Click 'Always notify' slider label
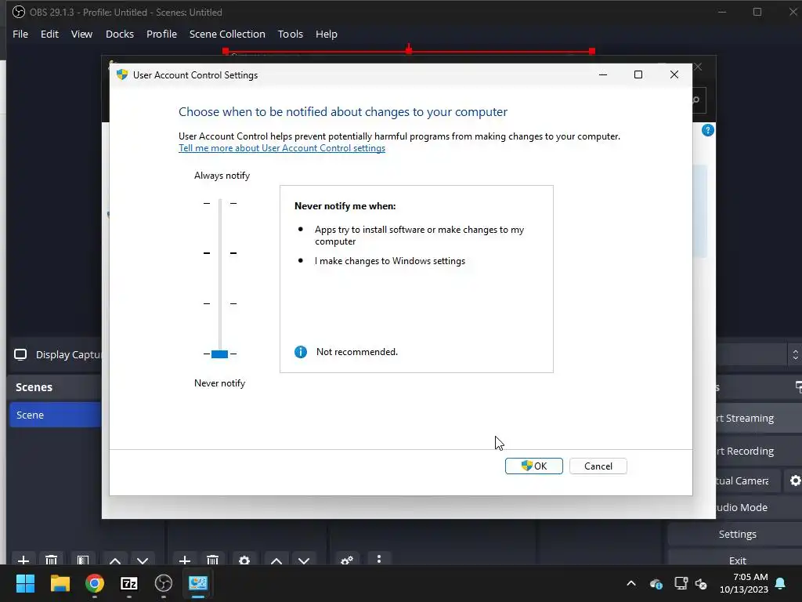802x602 pixels. (222, 176)
